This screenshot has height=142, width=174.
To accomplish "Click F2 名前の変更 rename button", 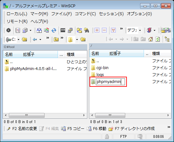I will [22, 129].
